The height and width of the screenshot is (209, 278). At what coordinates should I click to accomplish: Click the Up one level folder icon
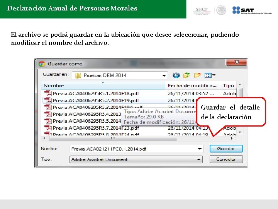pyautogui.click(x=186, y=75)
